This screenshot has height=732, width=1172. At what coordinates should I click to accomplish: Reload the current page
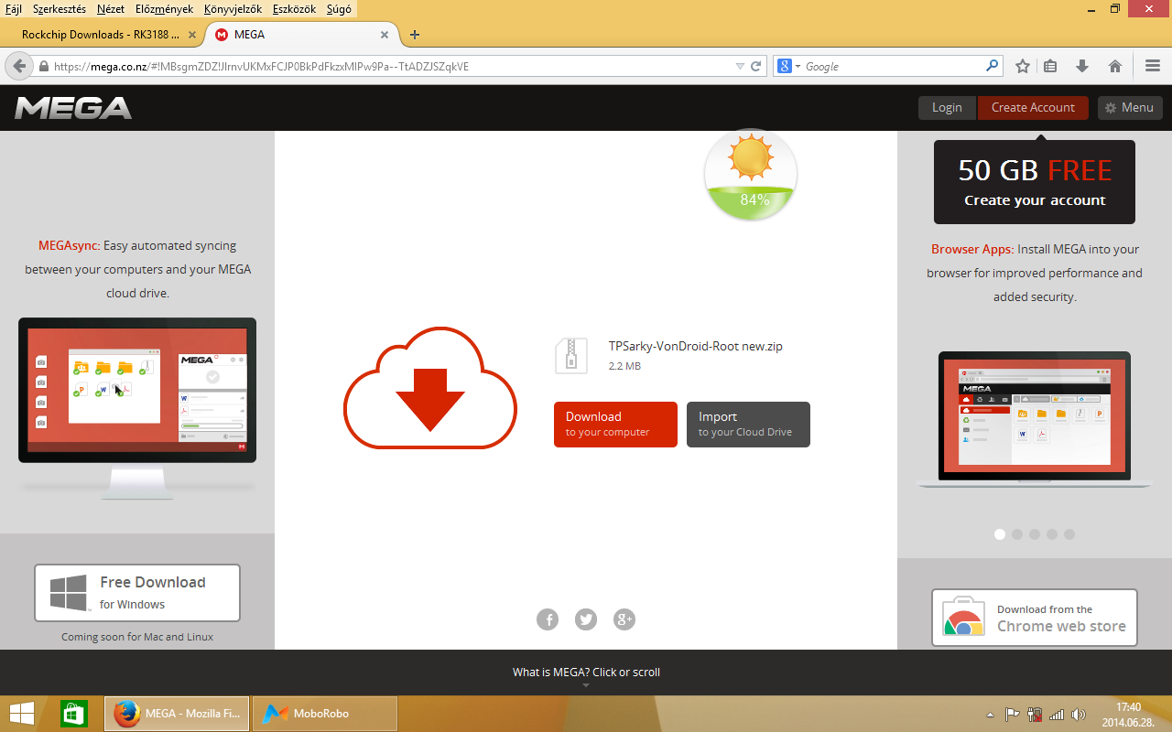point(756,66)
